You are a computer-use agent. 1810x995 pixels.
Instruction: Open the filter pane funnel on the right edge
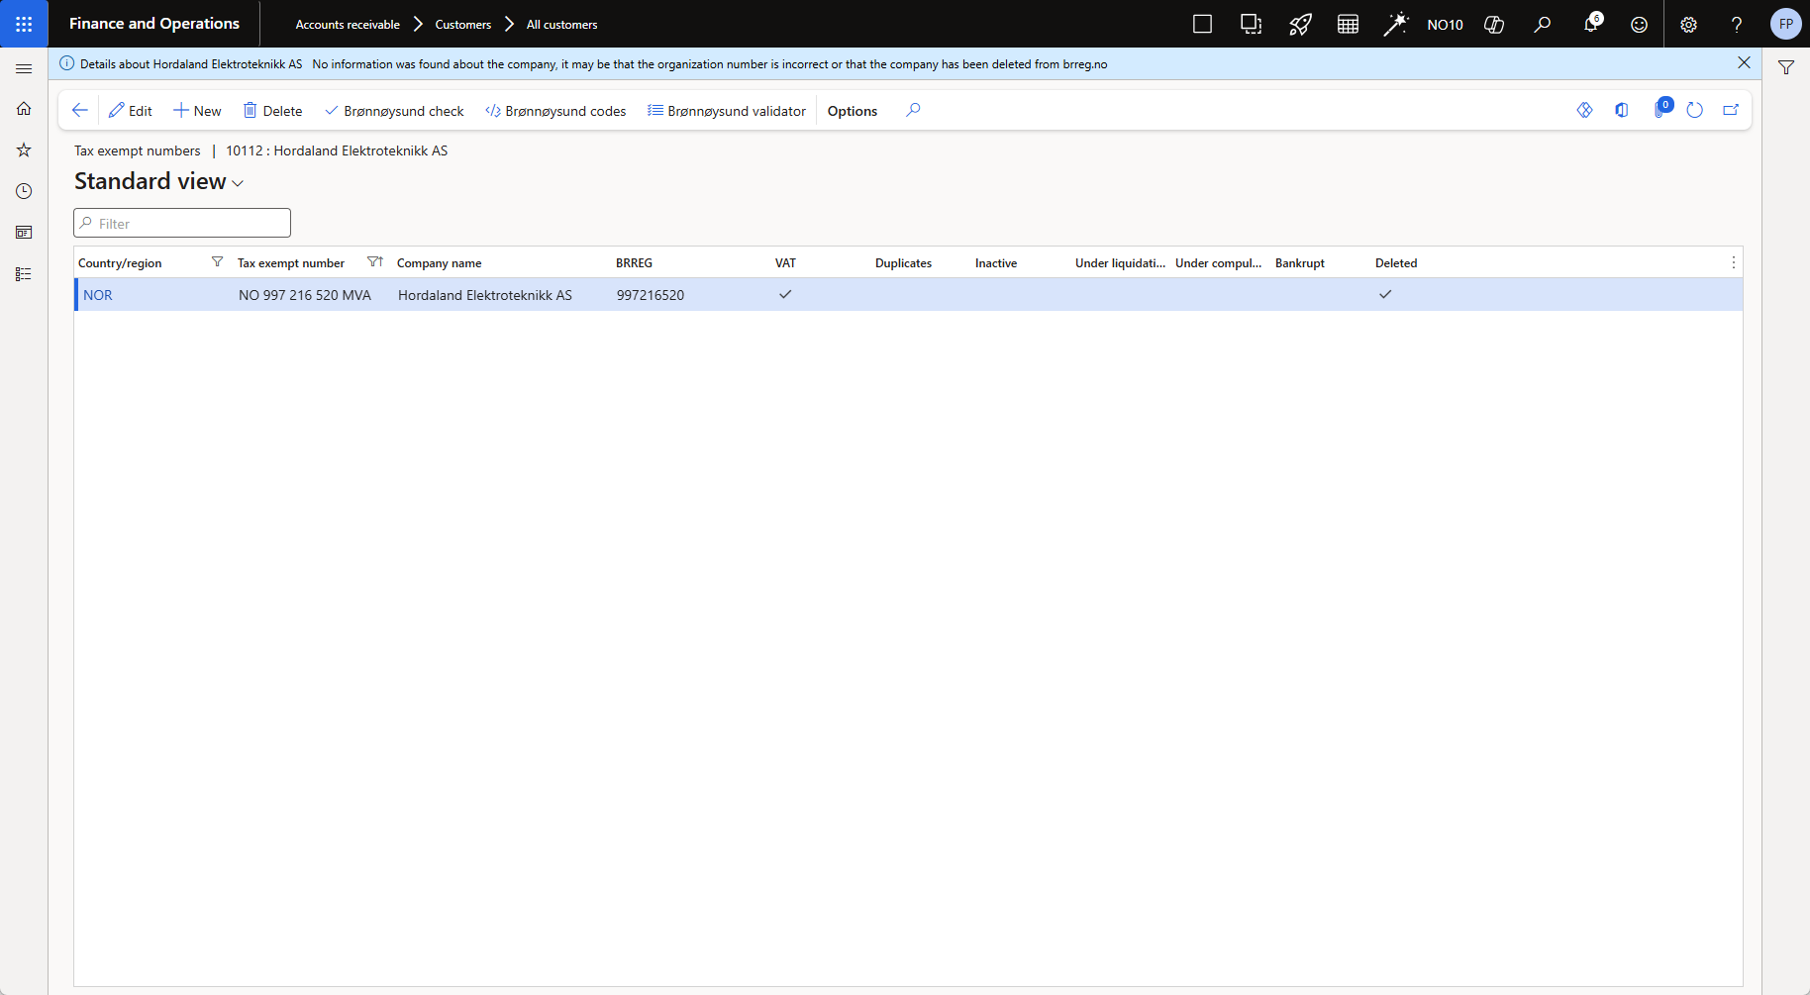pos(1786,68)
